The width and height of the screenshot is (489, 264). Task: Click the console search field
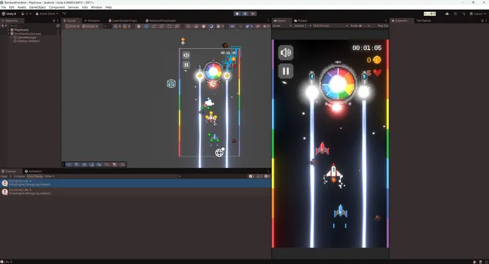pos(212,176)
